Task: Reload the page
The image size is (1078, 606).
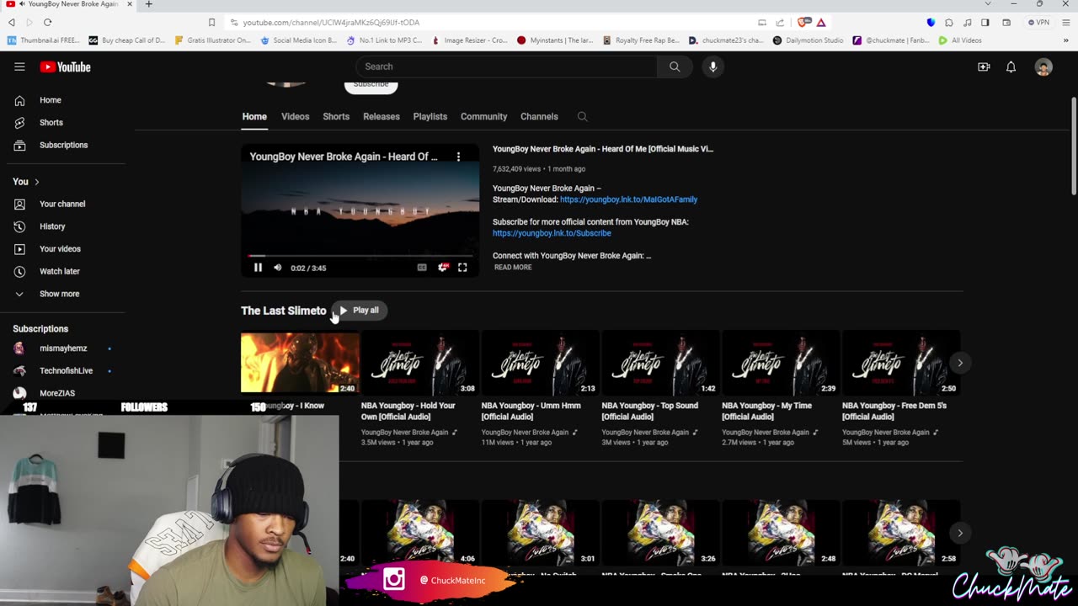Action: pyautogui.click(x=47, y=23)
